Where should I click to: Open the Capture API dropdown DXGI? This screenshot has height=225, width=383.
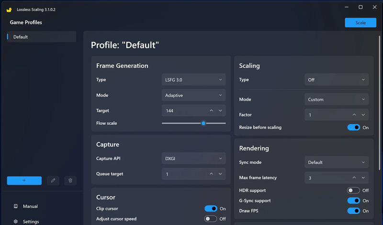tap(193, 159)
